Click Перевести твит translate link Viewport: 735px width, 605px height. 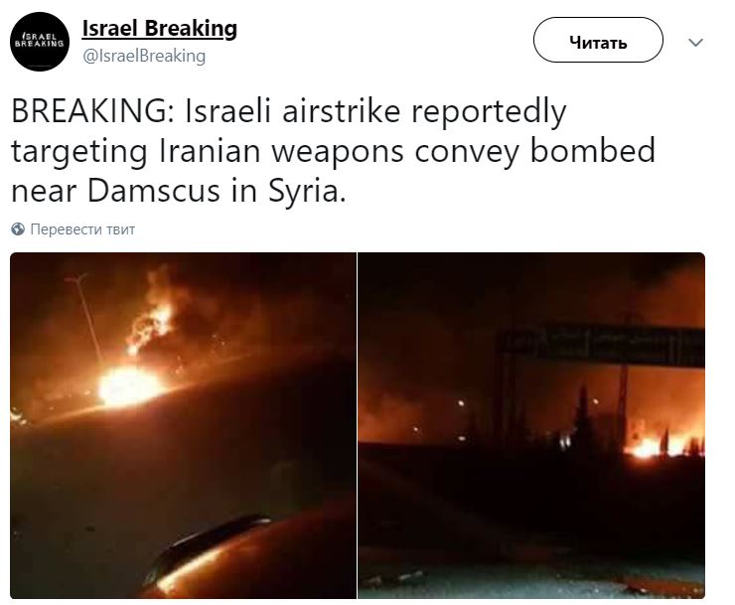(82, 229)
